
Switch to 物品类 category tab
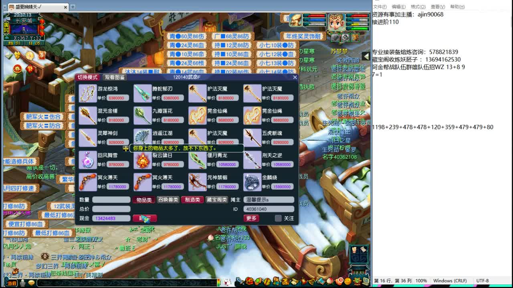(x=144, y=200)
